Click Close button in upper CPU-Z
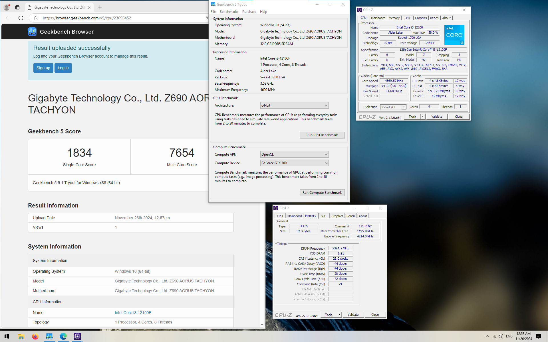 pyautogui.click(x=459, y=117)
